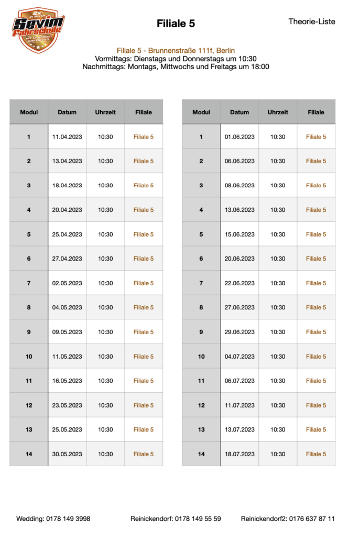Select address 'Filiale 5 - Brunnenstraße 111f, Berlin'
360x537 pixels.
tap(176, 51)
